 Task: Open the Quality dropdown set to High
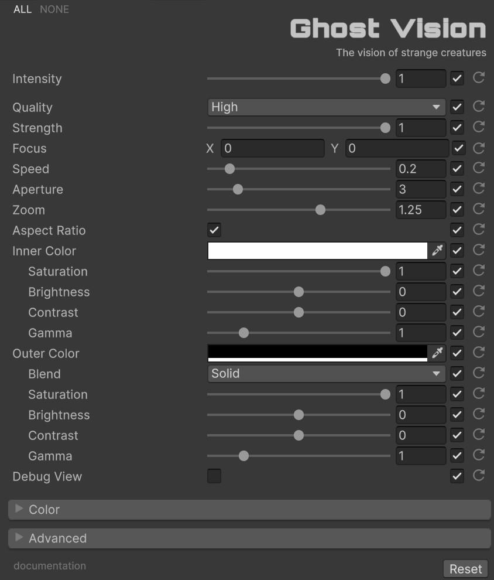(x=326, y=107)
